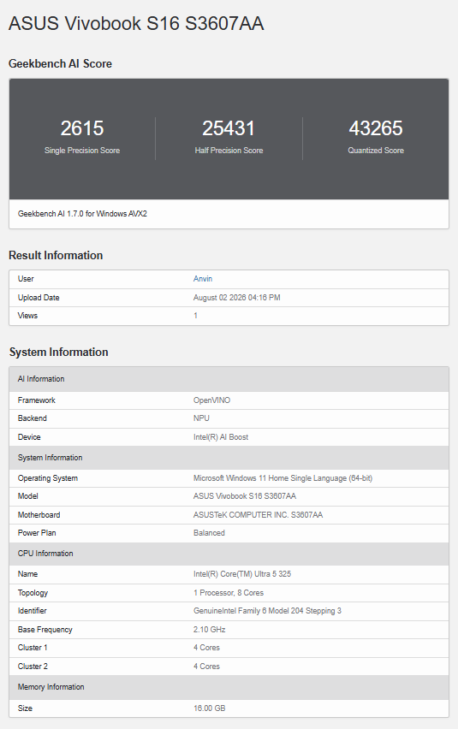The height and width of the screenshot is (729, 458).
Task: Click the Balanced power plan value
Action: point(209,533)
